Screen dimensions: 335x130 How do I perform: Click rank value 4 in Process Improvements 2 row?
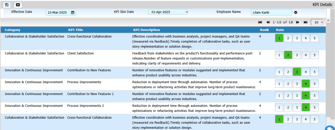(260, 106)
